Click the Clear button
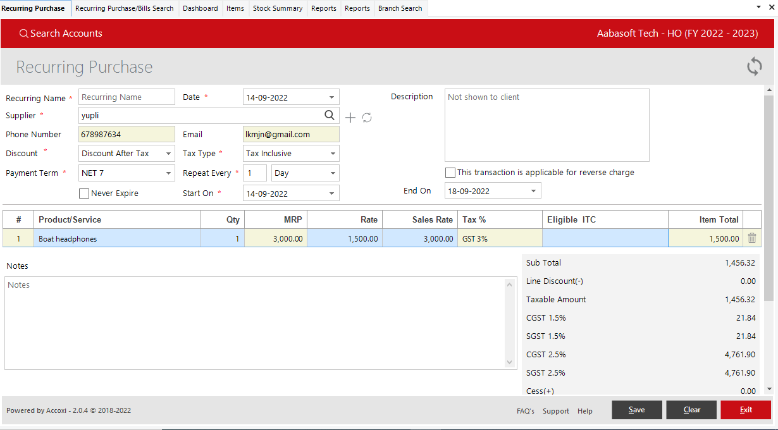The height and width of the screenshot is (430, 778). tap(691, 410)
